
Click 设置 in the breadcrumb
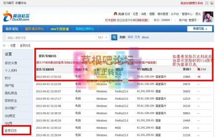13,46
